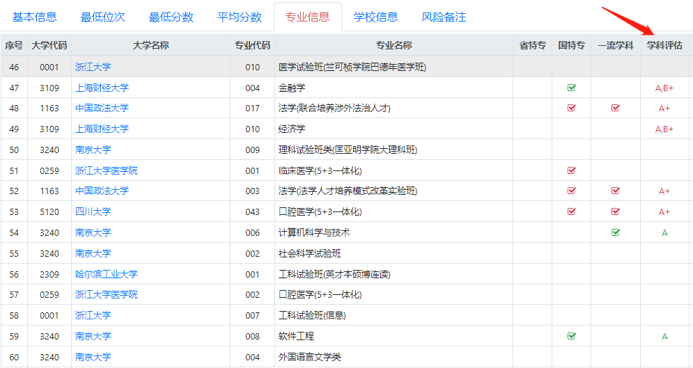Select the 法学(联合培养涉外法治人才) cell
The image size is (693, 368).
pyautogui.click(x=394, y=108)
